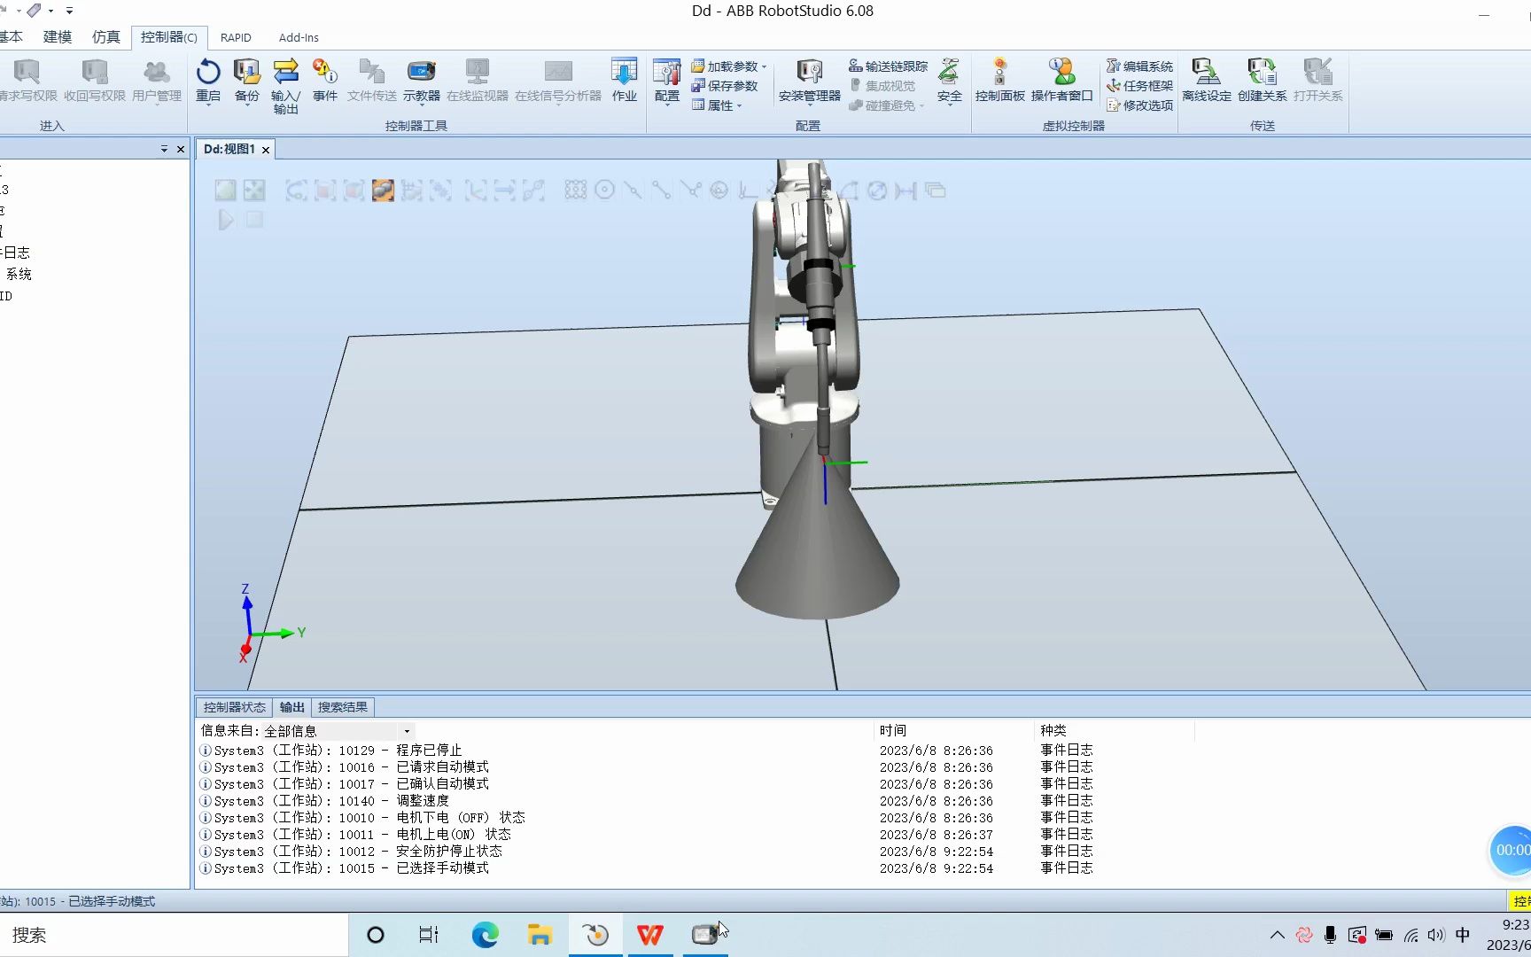Open the 配置 (Configuration) editor

tap(666, 81)
